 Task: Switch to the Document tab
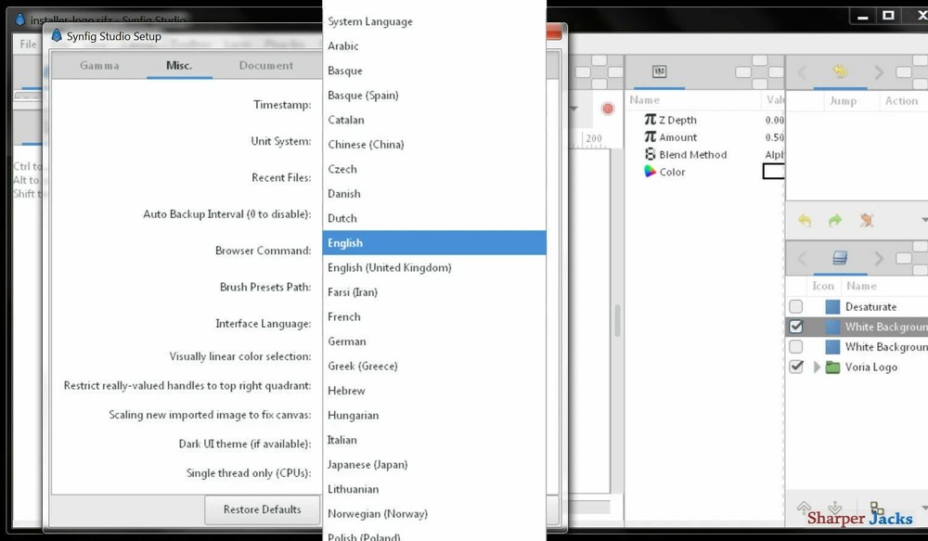(265, 66)
